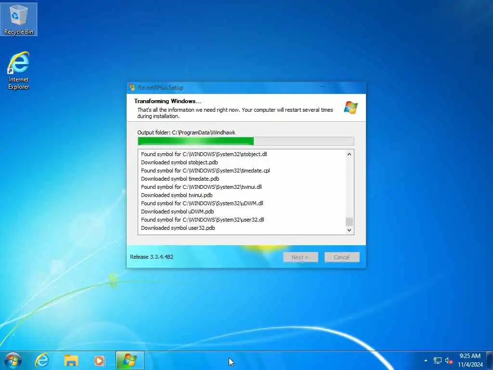Select 'Downloaded symbol twinui.pdb' line

(177, 195)
